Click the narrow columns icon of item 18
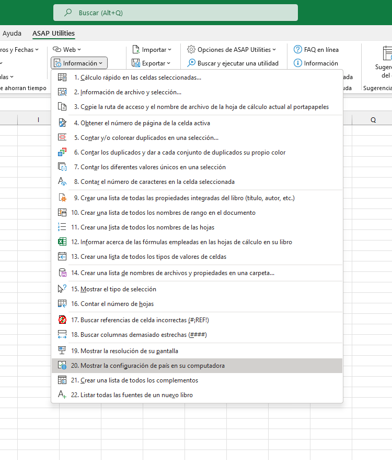Image resolution: width=392 pixels, height=460 pixels. pos(62,335)
